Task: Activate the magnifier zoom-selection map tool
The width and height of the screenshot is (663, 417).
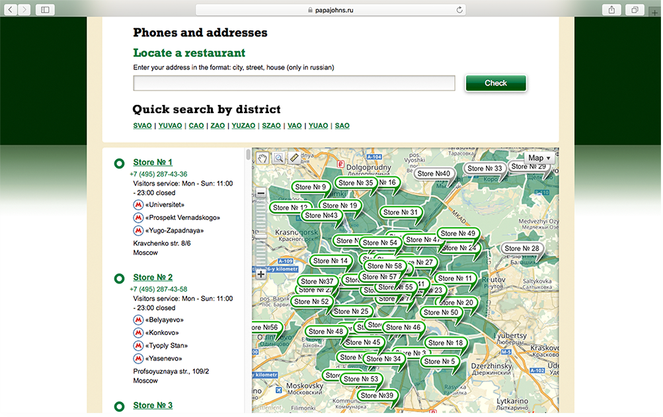Action: [278, 158]
